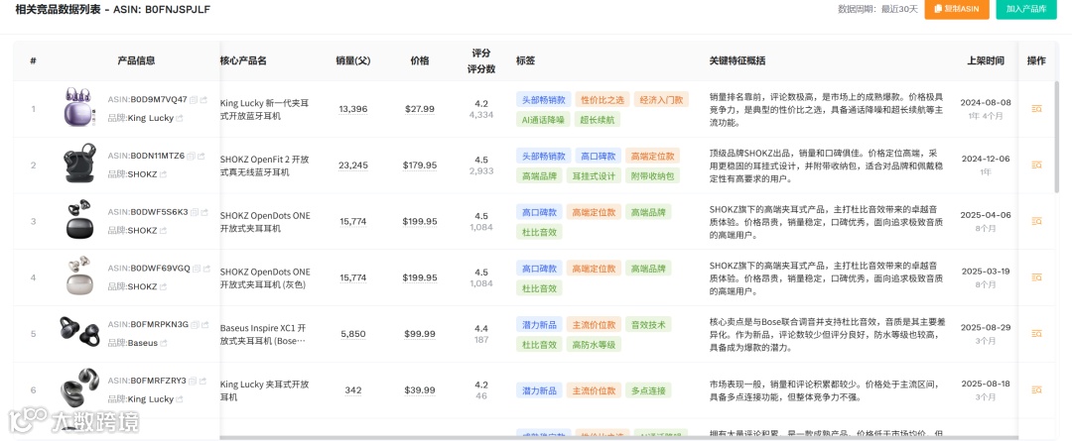Viewport: 1072px width, 441px height.
Task: Click the vertical scrollbar of the table
Action: click(1057, 137)
